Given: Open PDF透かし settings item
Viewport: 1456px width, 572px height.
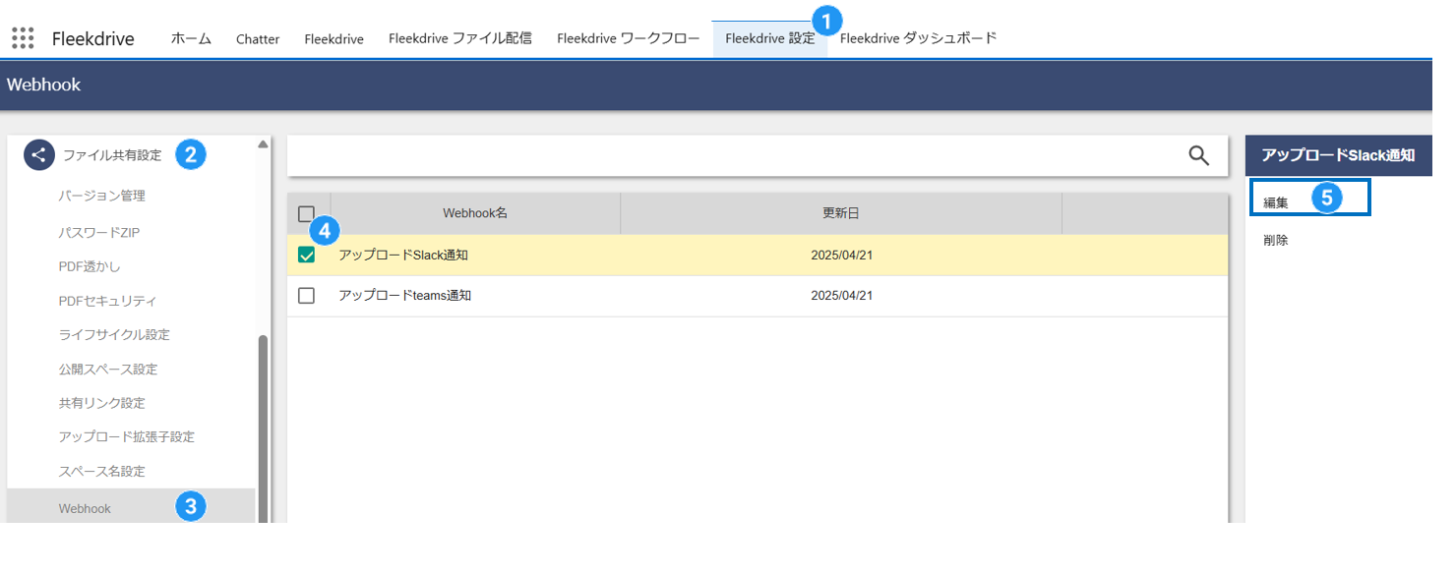Looking at the screenshot, I should 90,266.
